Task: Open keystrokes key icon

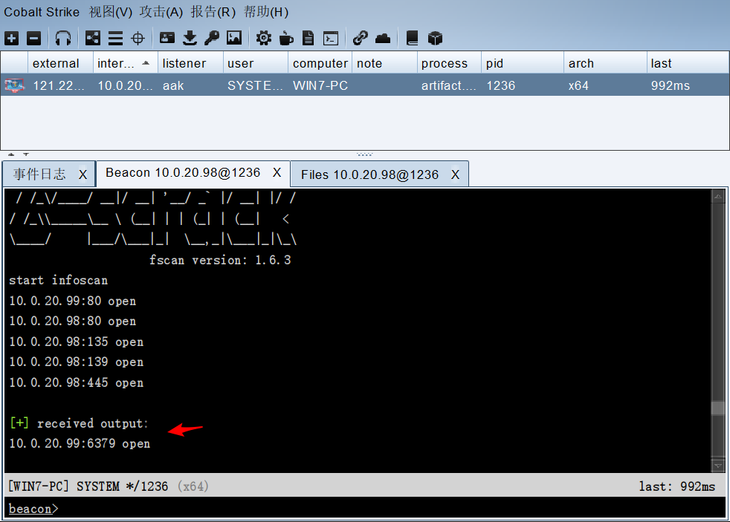Action: tap(212, 38)
